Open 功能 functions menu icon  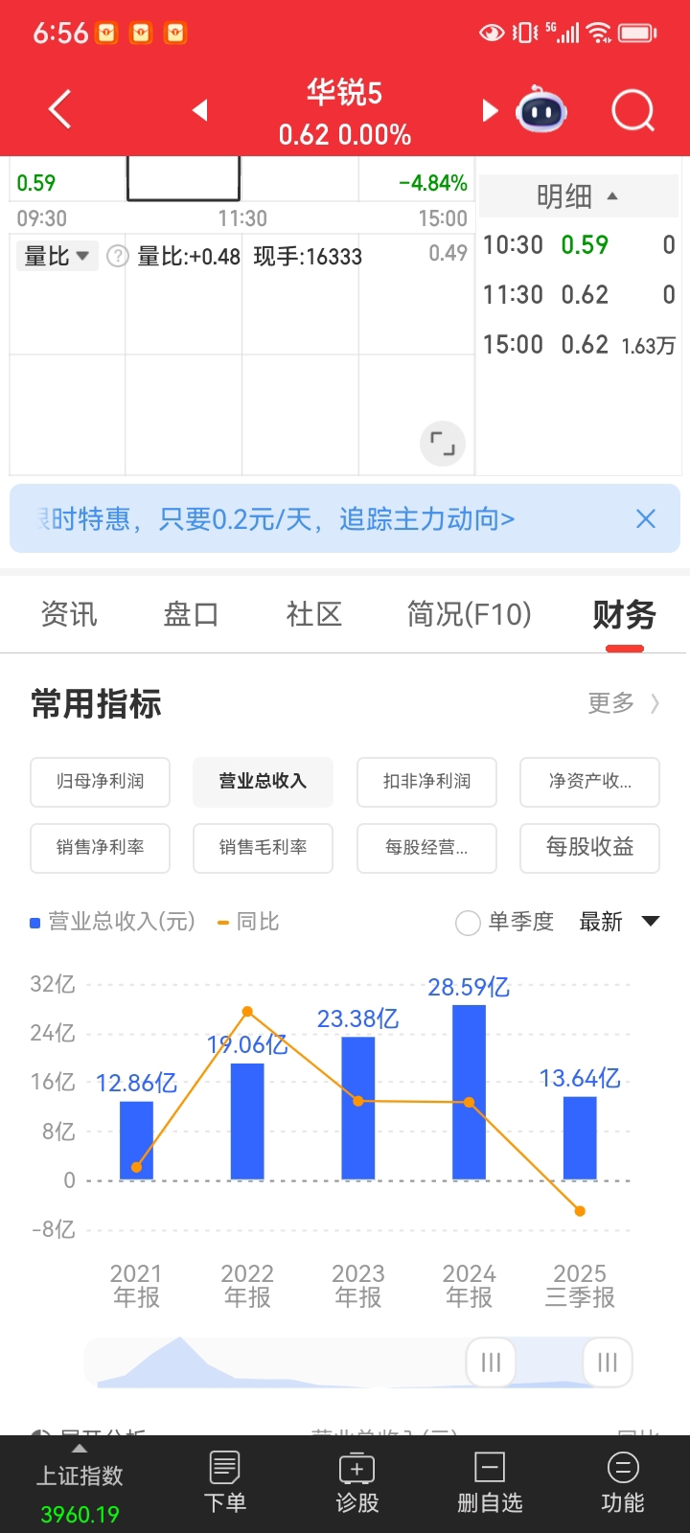(x=622, y=1481)
